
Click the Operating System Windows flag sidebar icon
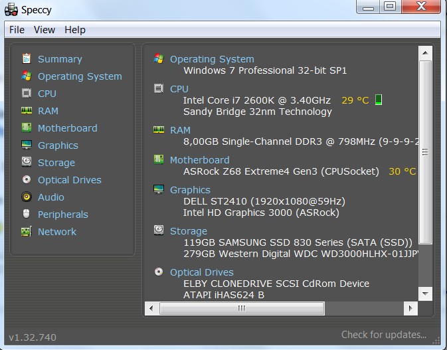click(27, 76)
